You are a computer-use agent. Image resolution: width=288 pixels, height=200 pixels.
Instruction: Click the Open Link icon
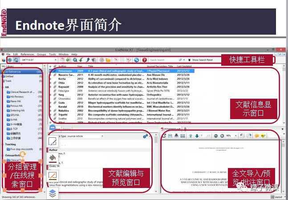pyautogui.click(x=101, y=60)
